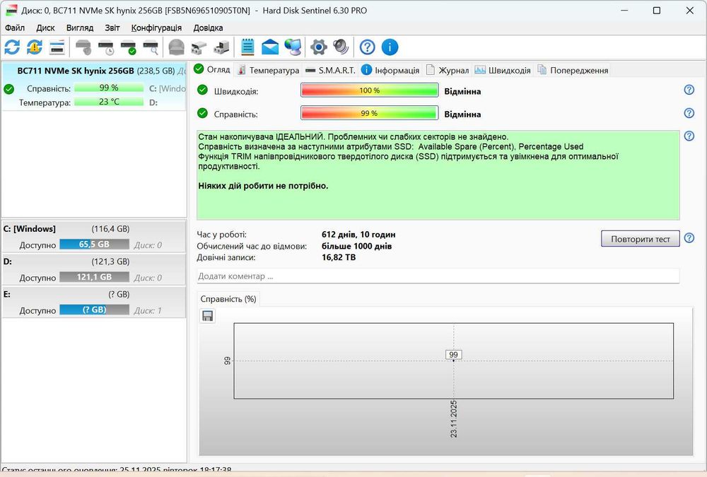
Task: Click the Ніяких дій робити не потрібно text
Action: tap(263, 186)
